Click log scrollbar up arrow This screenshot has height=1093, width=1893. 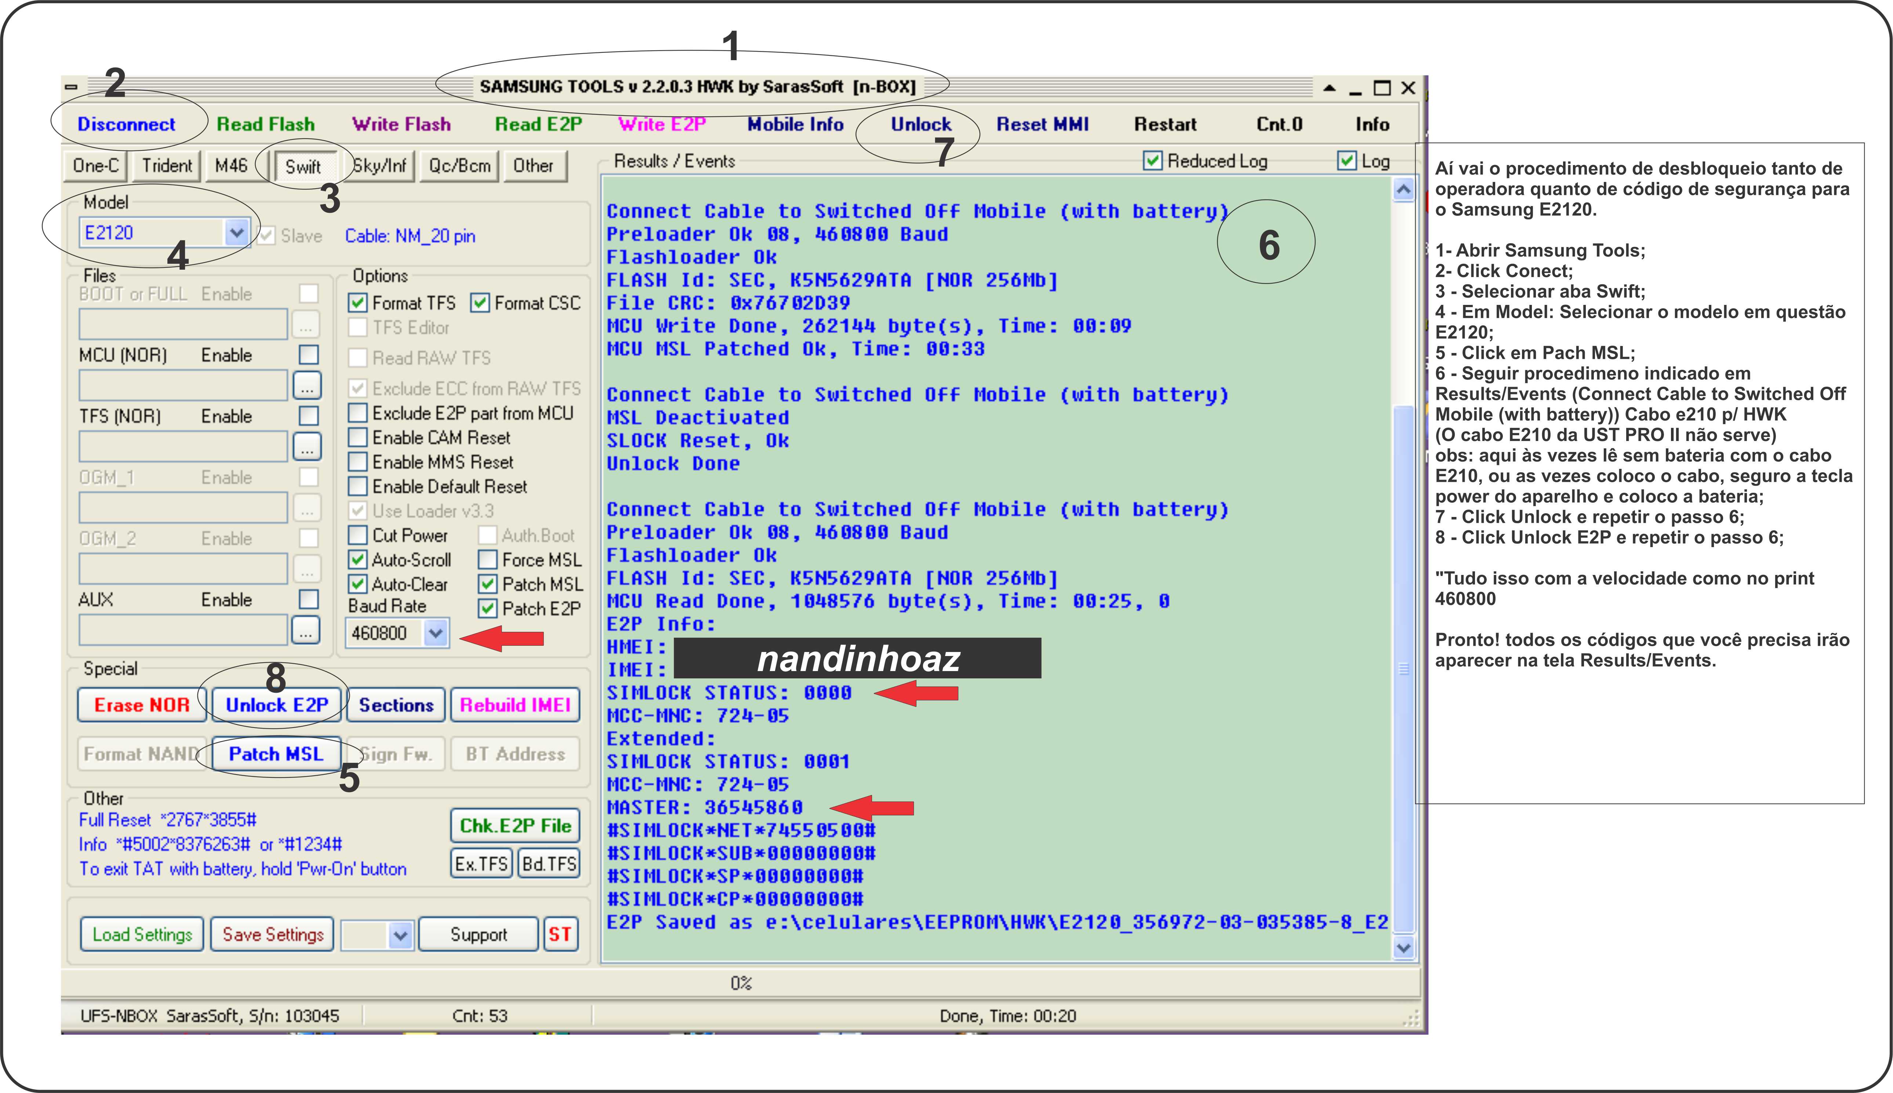(x=1403, y=191)
